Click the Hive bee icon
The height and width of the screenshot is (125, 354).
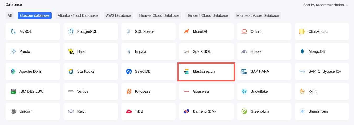point(71,51)
